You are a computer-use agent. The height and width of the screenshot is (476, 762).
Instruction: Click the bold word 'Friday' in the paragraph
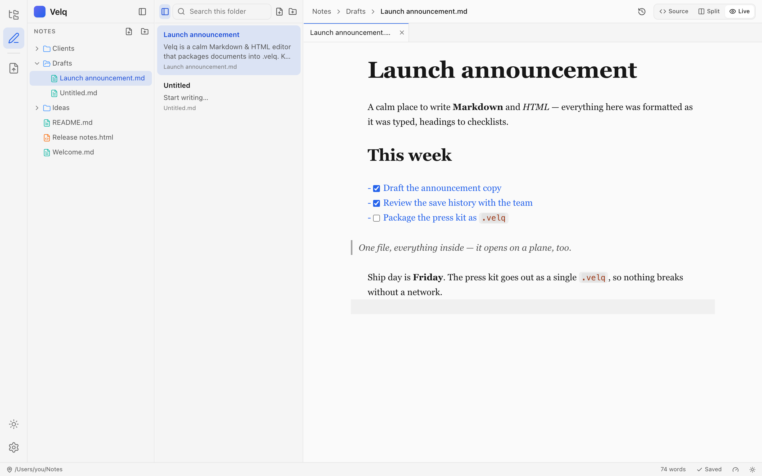pyautogui.click(x=428, y=277)
